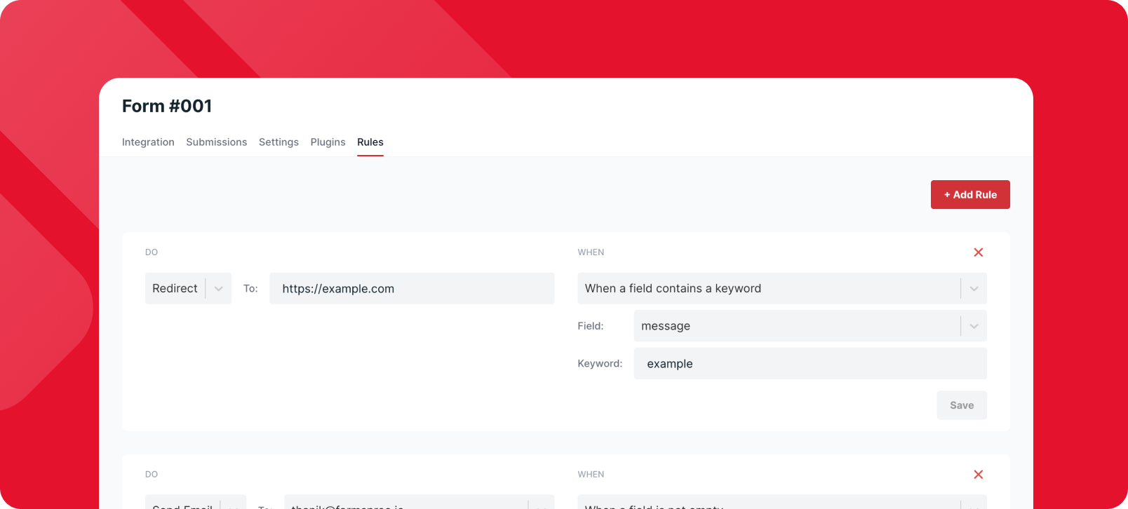Click the chevron beside the Redirect action
Image resolution: width=1128 pixels, height=509 pixels.
(219, 289)
